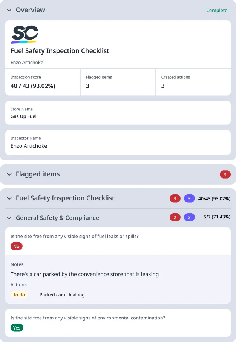Collapse the Fuel Safety Inspection Checklist section
Image resolution: width=236 pixels, height=342 pixels.
[9, 198]
